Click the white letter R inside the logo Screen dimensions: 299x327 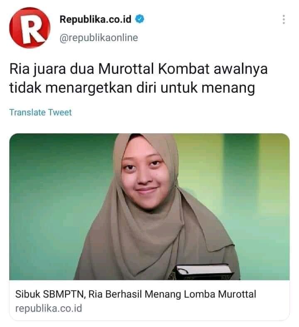click(32, 29)
